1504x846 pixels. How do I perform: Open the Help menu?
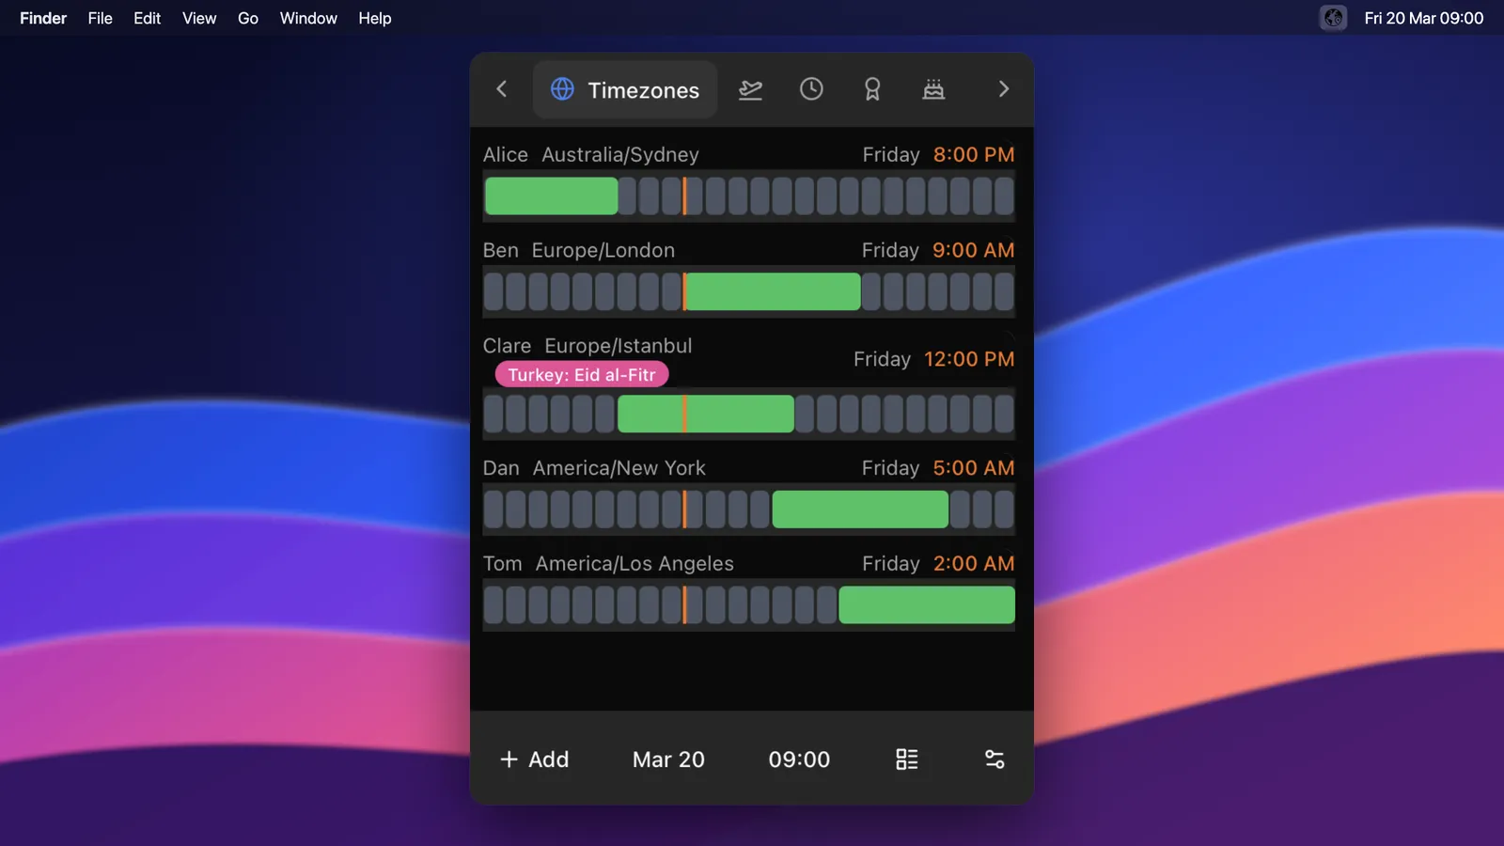point(374,18)
